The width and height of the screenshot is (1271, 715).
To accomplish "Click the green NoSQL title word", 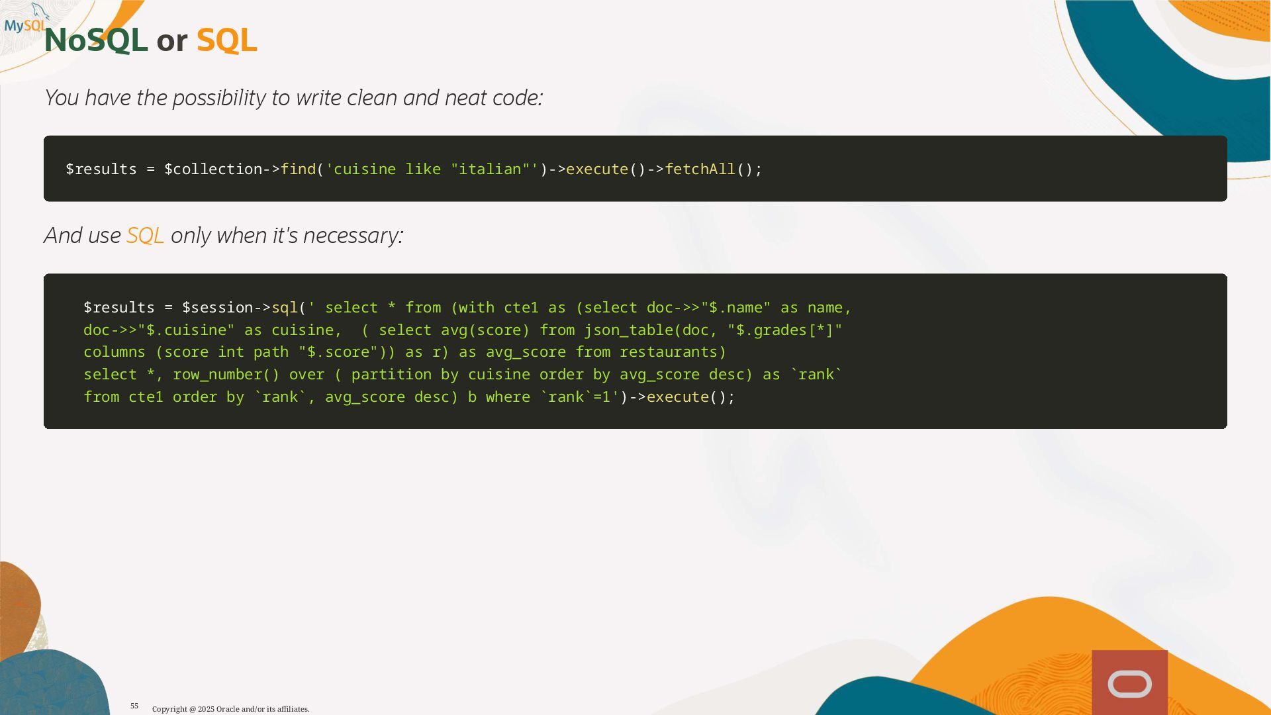I will (95, 41).
